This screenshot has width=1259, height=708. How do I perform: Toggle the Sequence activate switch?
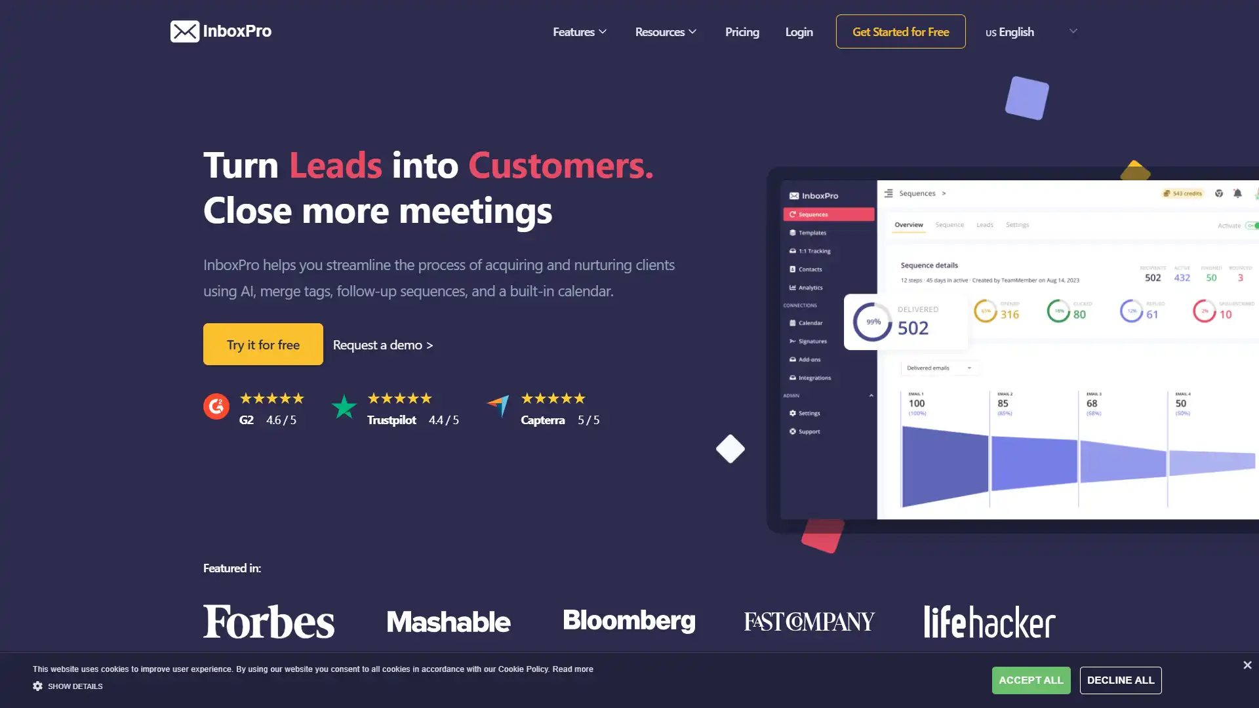coord(1253,226)
